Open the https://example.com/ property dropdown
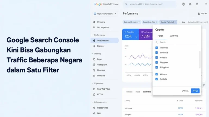 tap(105, 14)
